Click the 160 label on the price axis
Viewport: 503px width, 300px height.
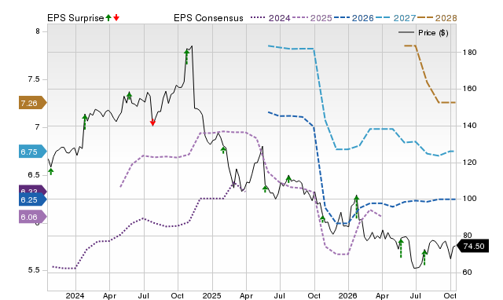[x=470, y=89]
